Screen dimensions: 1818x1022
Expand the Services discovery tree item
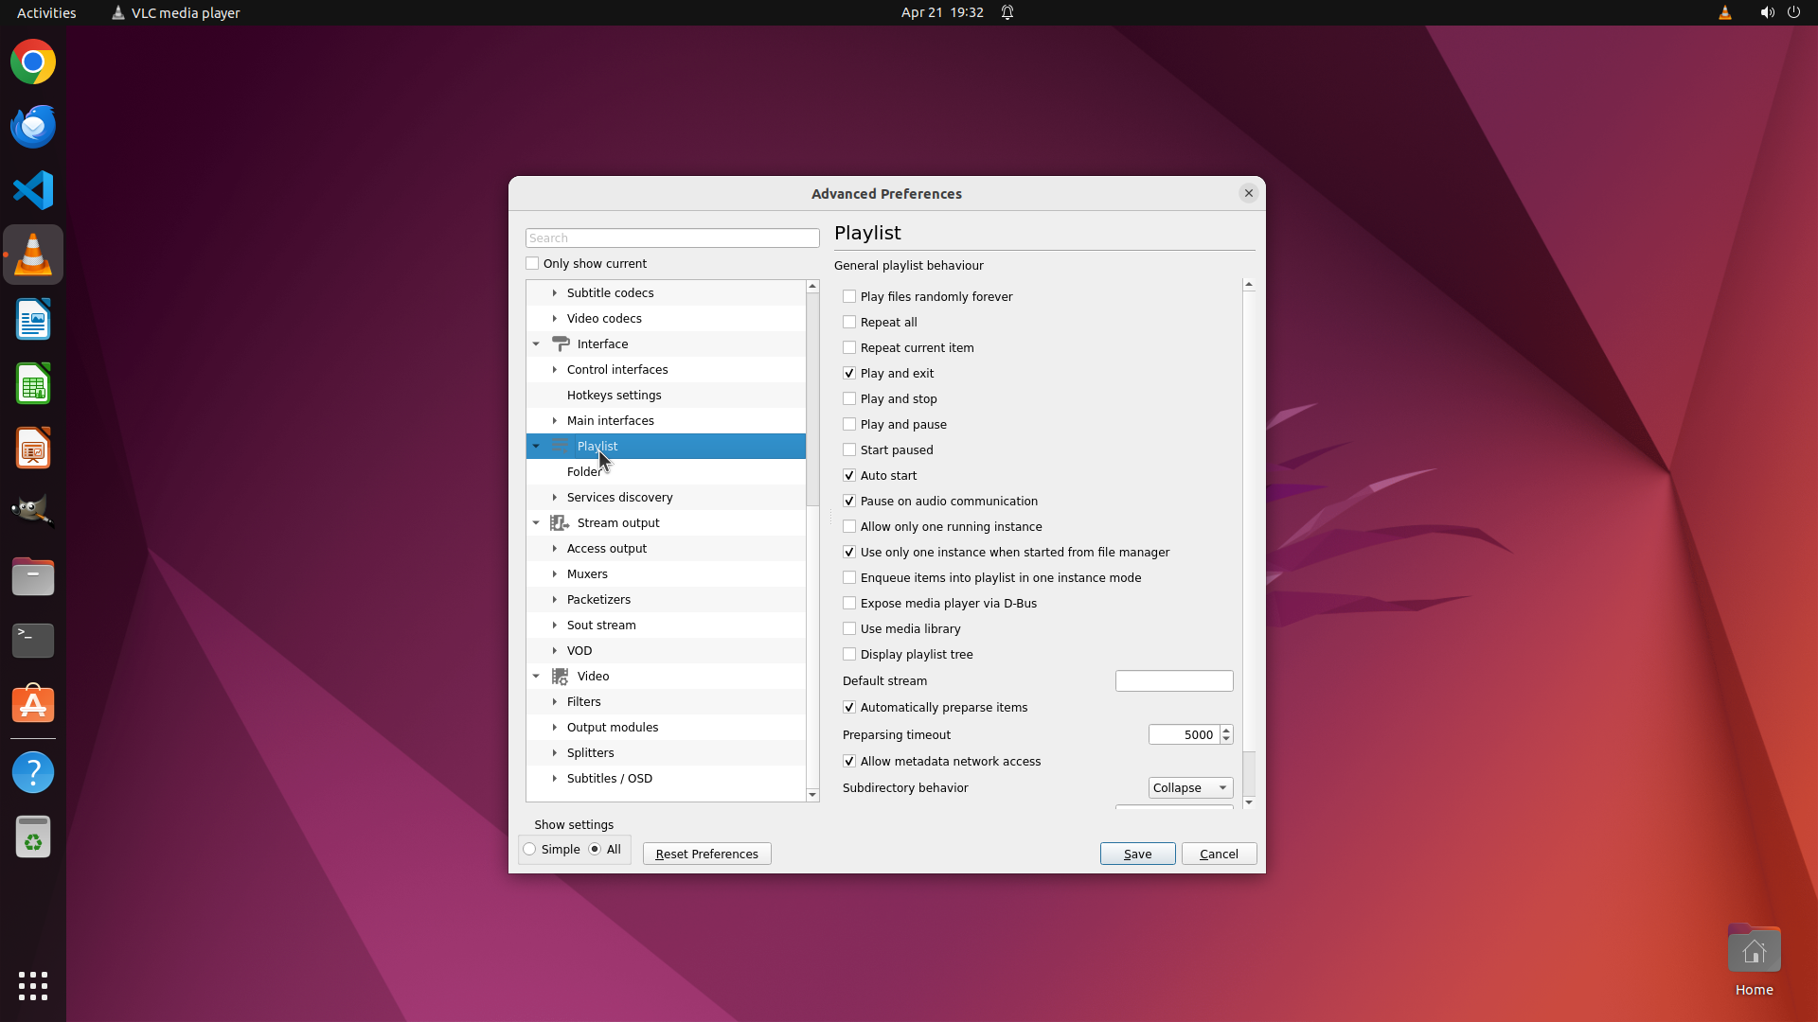[555, 497]
